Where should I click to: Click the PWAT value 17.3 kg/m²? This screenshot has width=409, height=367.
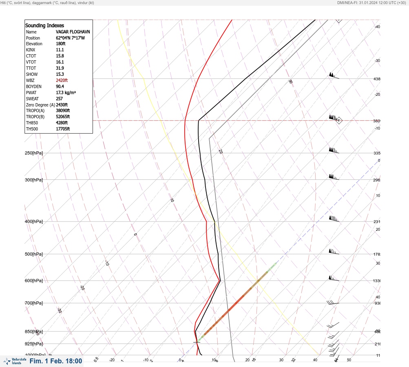point(66,93)
